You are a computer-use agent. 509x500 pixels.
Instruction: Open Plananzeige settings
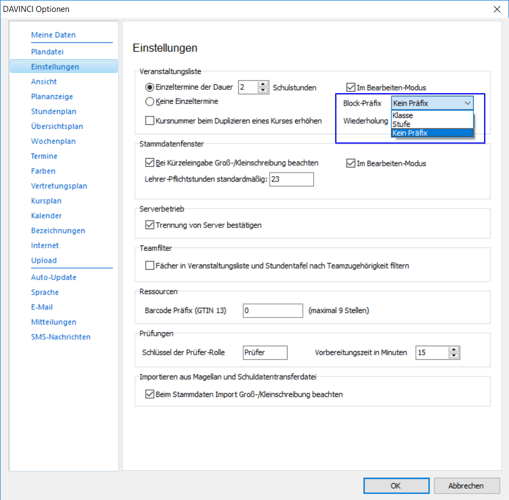coord(52,96)
